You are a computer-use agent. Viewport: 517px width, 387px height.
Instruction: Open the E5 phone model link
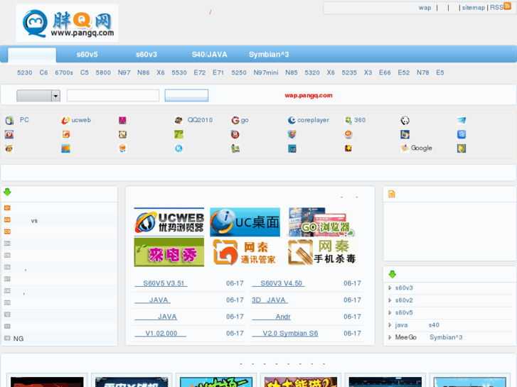point(440,73)
